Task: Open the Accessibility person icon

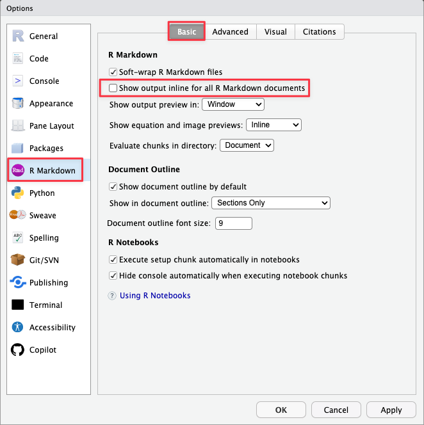Action: coord(18,327)
